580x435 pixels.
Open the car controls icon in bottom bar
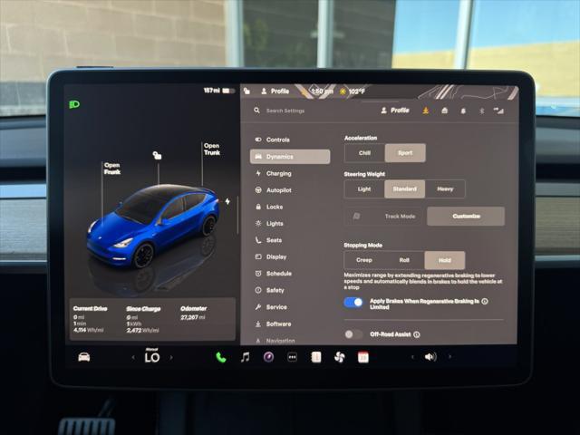[x=84, y=357]
